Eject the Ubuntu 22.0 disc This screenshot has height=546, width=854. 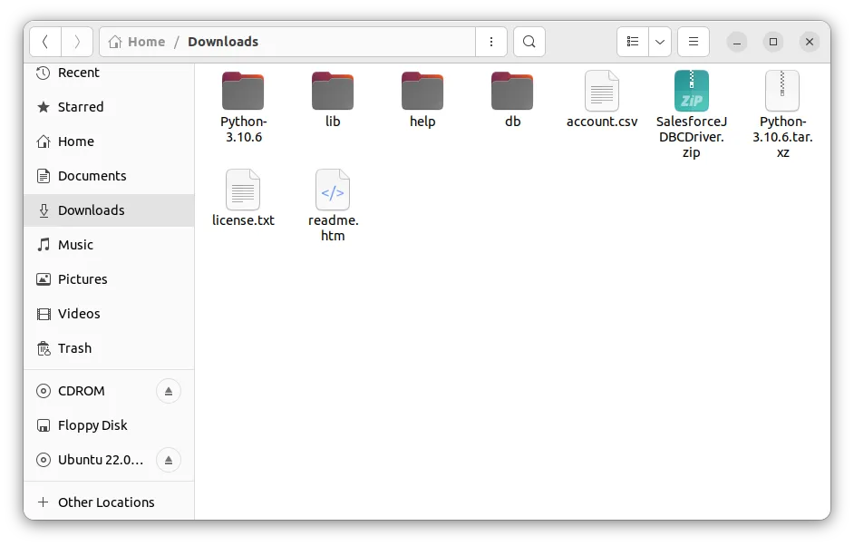(x=168, y=460)
